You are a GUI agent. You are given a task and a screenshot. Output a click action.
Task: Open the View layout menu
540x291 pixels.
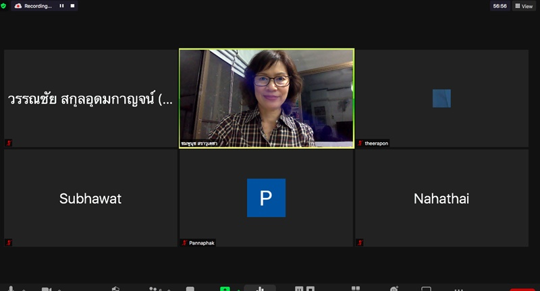tap(524, 6)
